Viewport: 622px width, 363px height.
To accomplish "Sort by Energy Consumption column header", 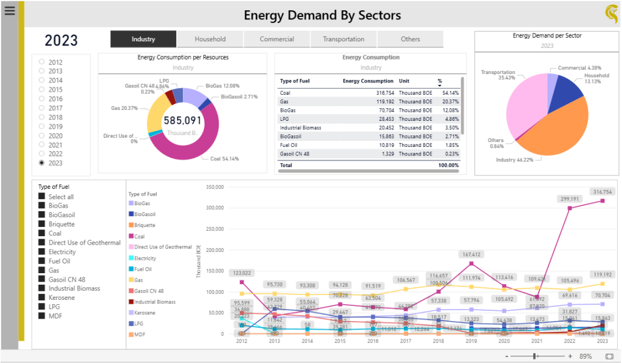I will (367, 81).
